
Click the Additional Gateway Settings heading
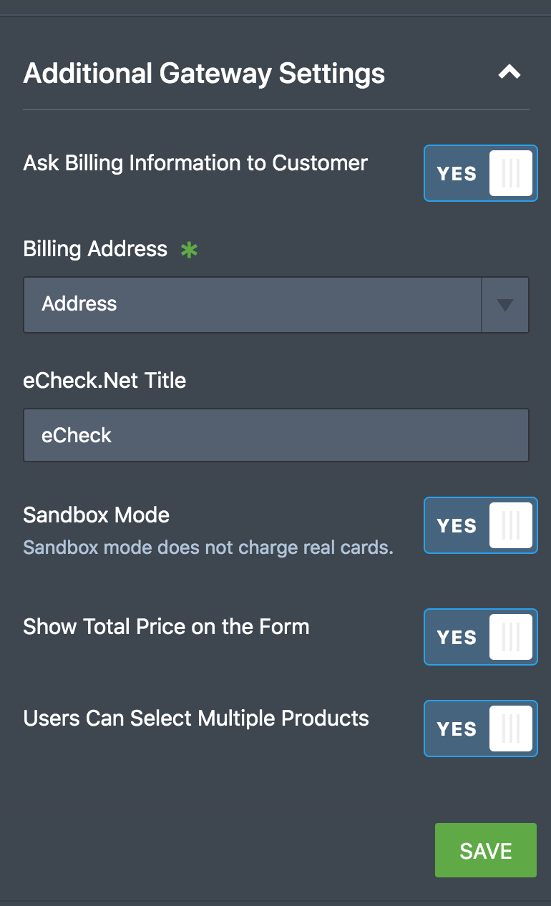(x=204, y=74)
